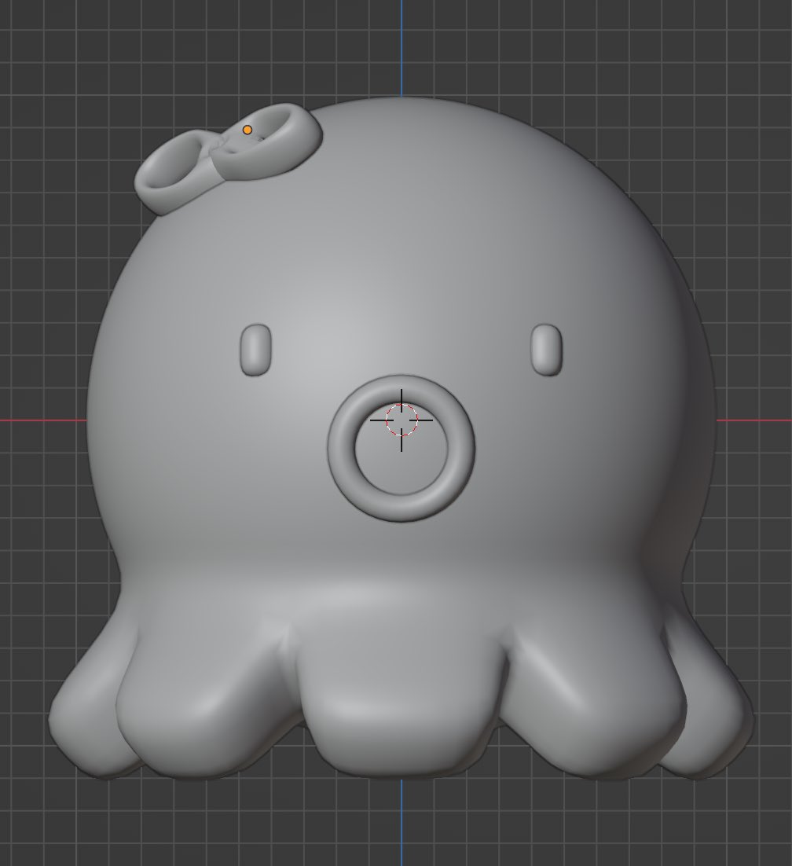Select the octopus's left eye object
The width and height of the screenshot is (792, 866).
[x=255, y=350]
